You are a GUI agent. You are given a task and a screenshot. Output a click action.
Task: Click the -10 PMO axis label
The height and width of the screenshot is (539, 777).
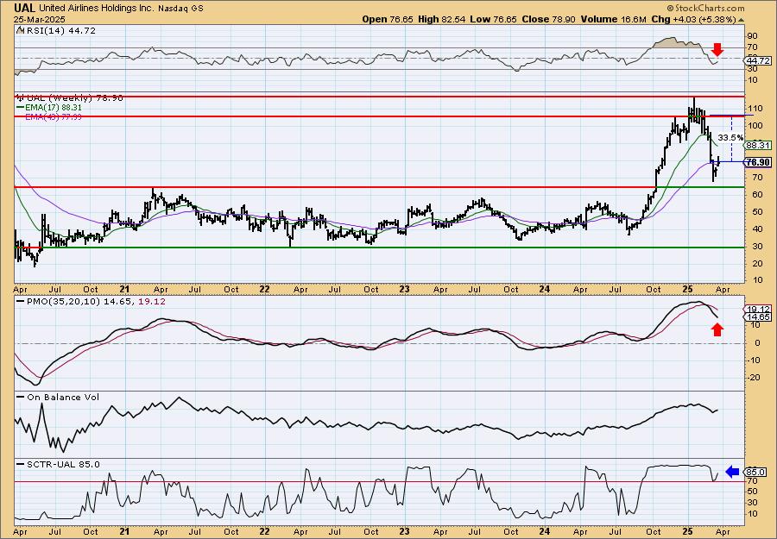point(754,360)
